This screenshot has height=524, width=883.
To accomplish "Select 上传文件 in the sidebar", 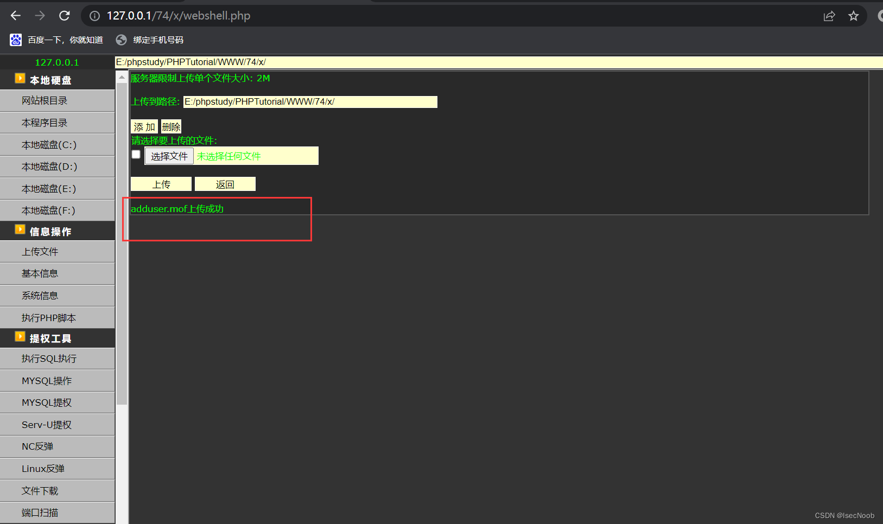I will (58, 252).
